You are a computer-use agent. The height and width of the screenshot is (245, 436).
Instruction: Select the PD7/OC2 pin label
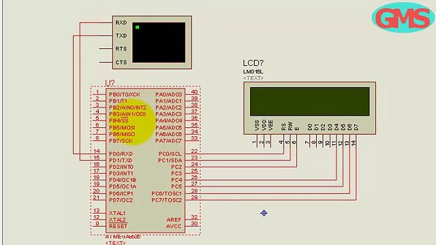121,200
